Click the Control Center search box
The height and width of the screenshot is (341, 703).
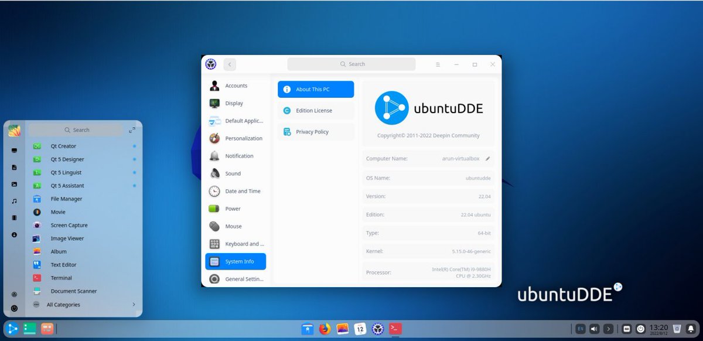[x=351, y=64]
